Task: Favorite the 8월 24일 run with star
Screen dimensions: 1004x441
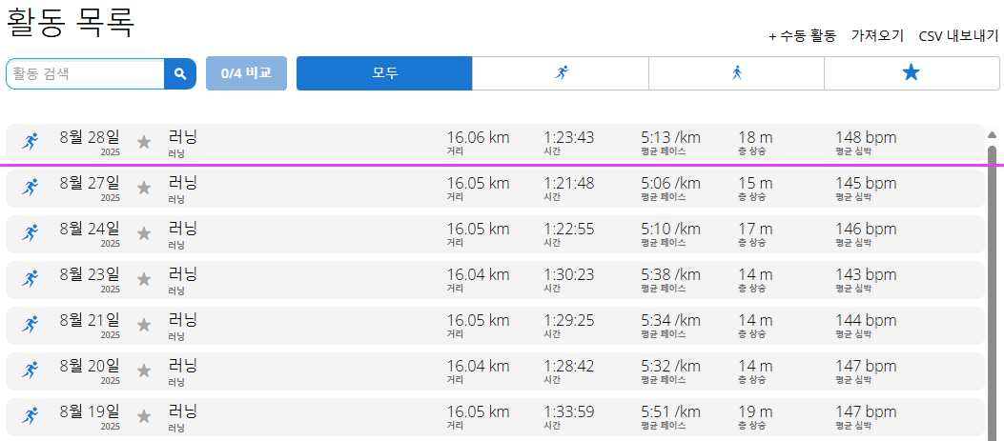Action: [144, 233]
